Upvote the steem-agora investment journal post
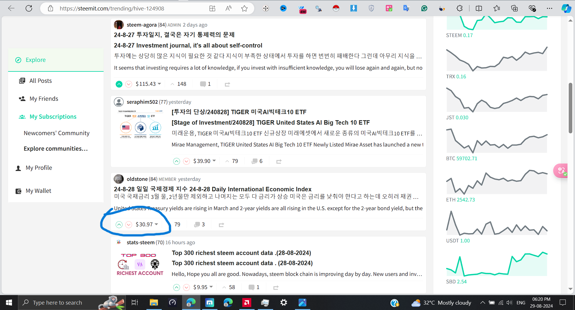The height and width of the screenshot is (310, 575). coord(119,84)
